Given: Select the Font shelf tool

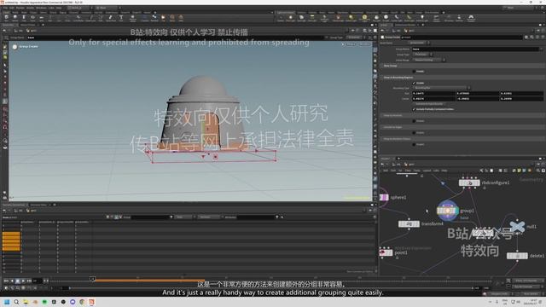Looking at the screenshot, I should coord(121,17).
